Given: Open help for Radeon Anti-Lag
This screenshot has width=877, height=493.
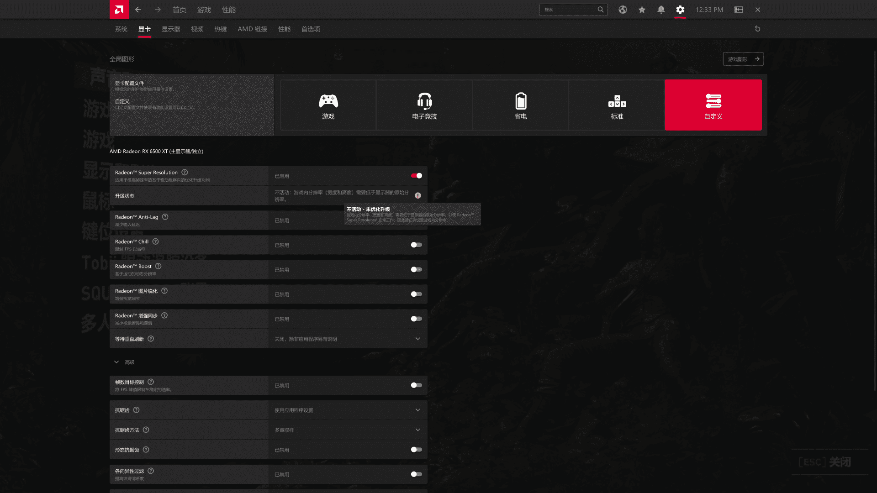Looking at the screenshot, I should 165,217.
